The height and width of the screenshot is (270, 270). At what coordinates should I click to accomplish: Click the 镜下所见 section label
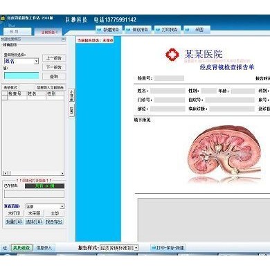pyautogui.click(x=142, y=120)
